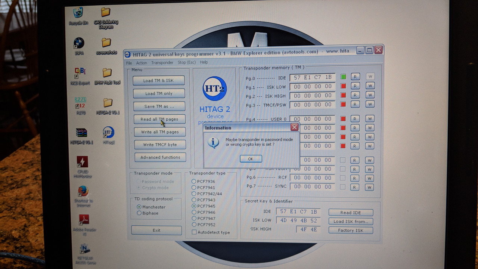Click the blue info icon in dialog

(x=213, y=142)
